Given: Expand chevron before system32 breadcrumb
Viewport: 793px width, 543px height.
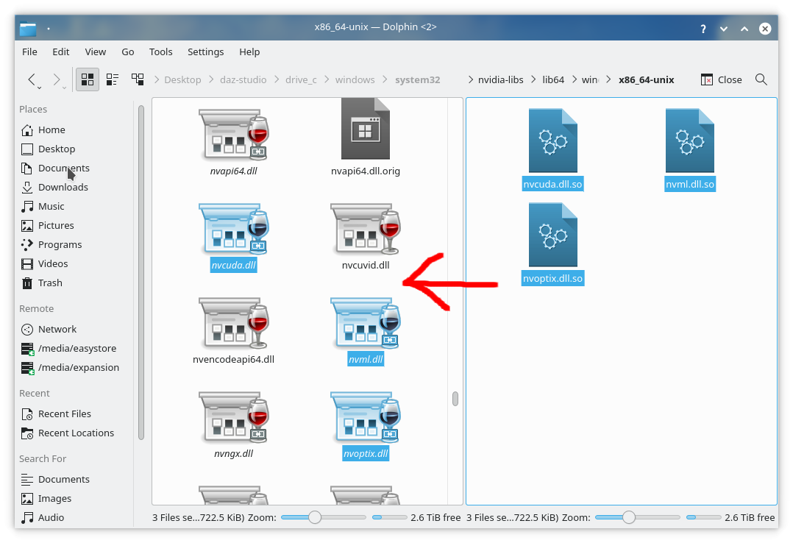Looking at the screenshot, I should pyautogui.click(x=385, y=79).
